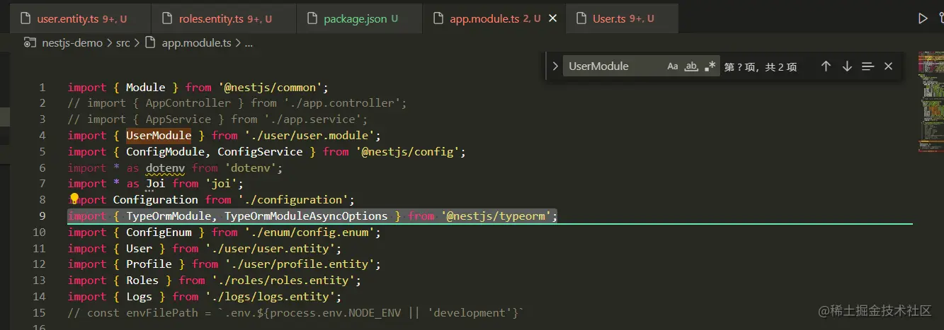Select the app.module.ts tab
Image resolution: width=944 pixels, height=330 pixels.
pos(495,19)
